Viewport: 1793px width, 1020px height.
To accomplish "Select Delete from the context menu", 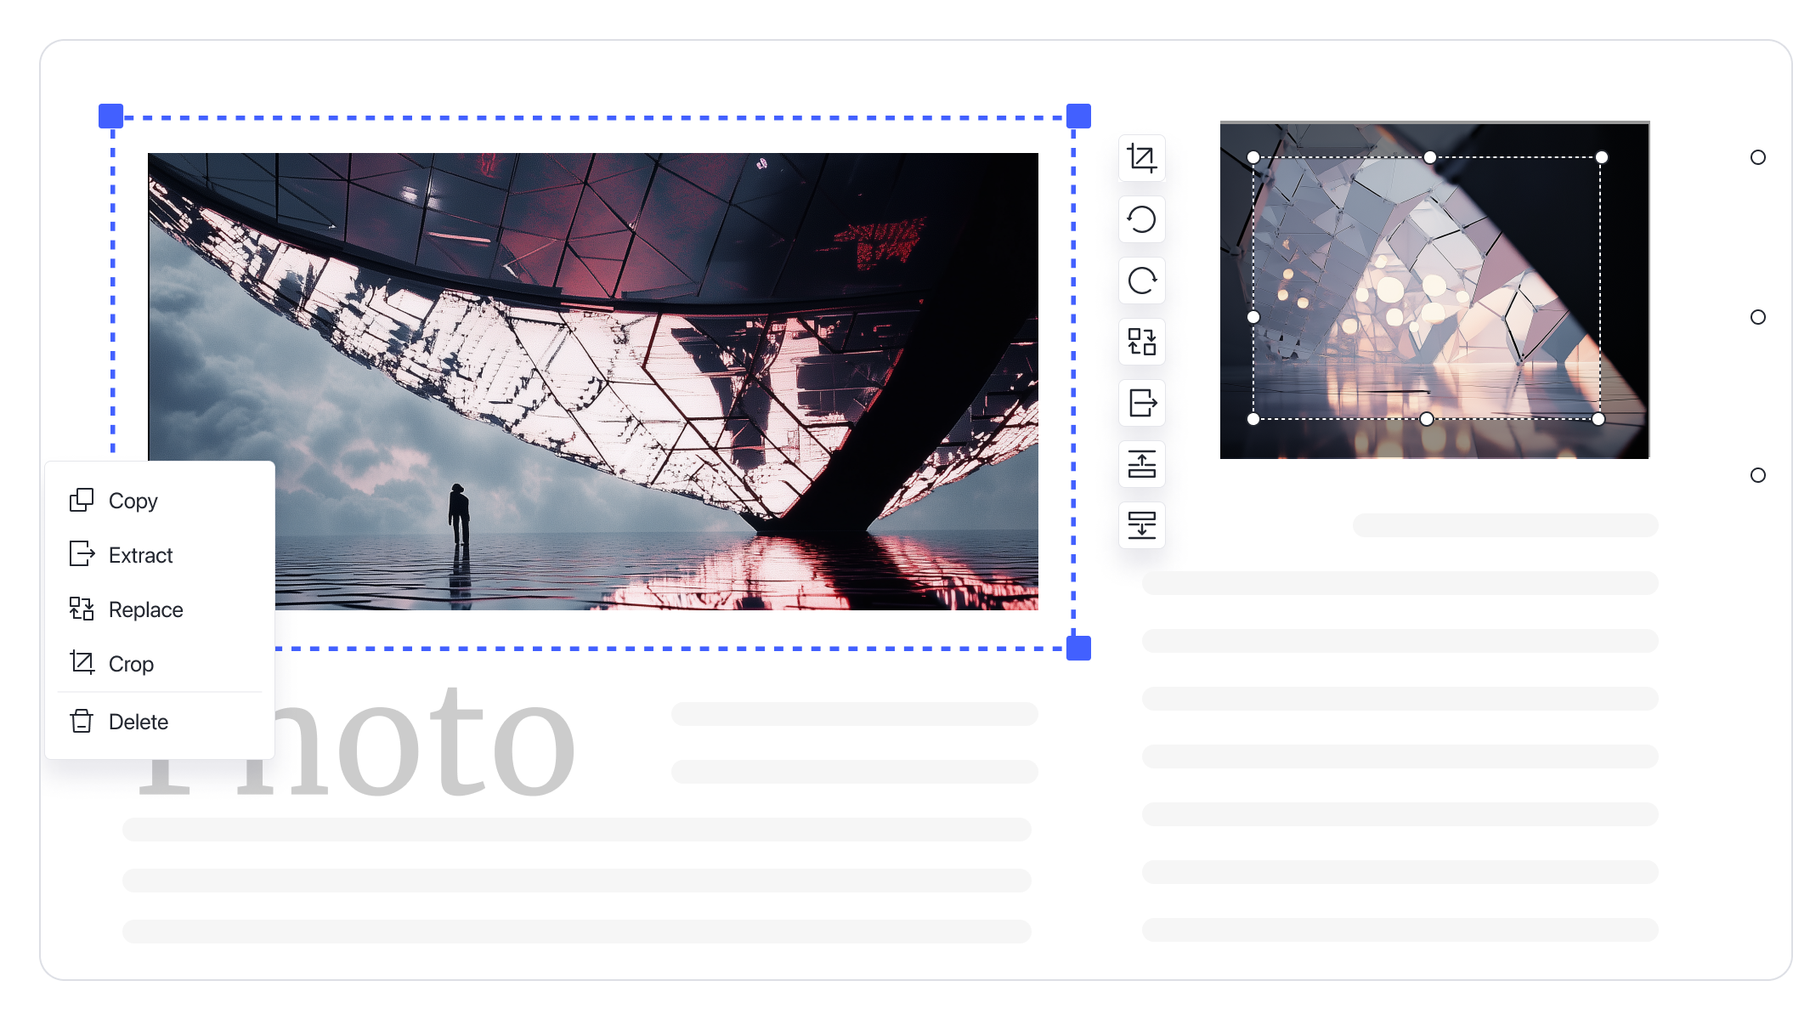I will coord(139,722).
